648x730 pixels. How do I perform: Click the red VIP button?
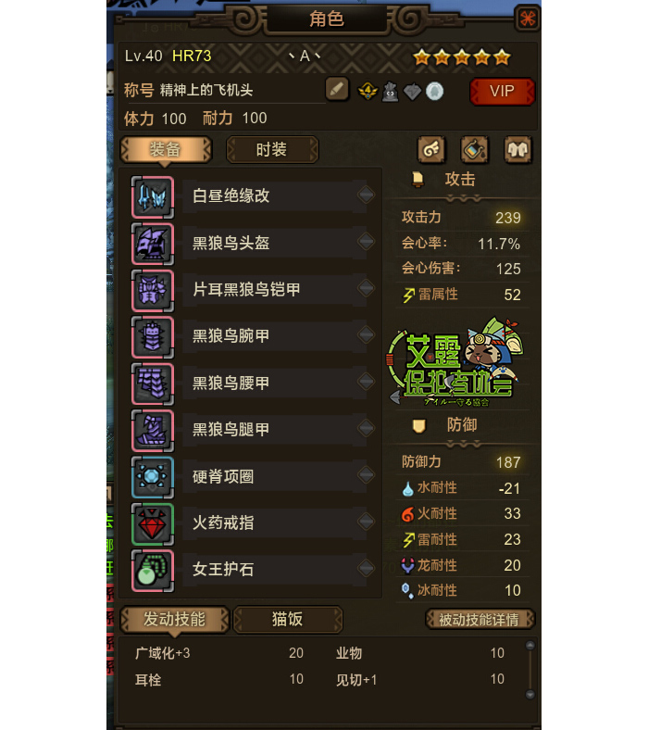click(x=503, y=91)
